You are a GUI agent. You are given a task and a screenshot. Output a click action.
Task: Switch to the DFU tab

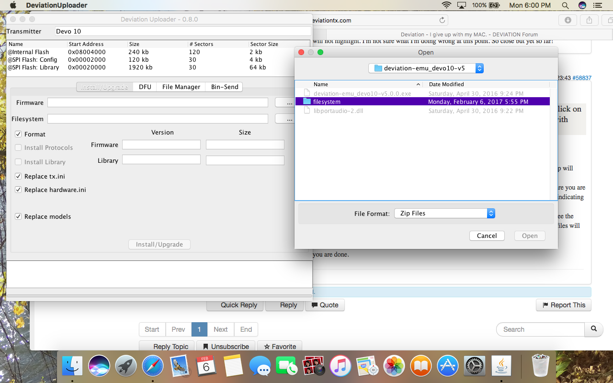coord(145,87)
